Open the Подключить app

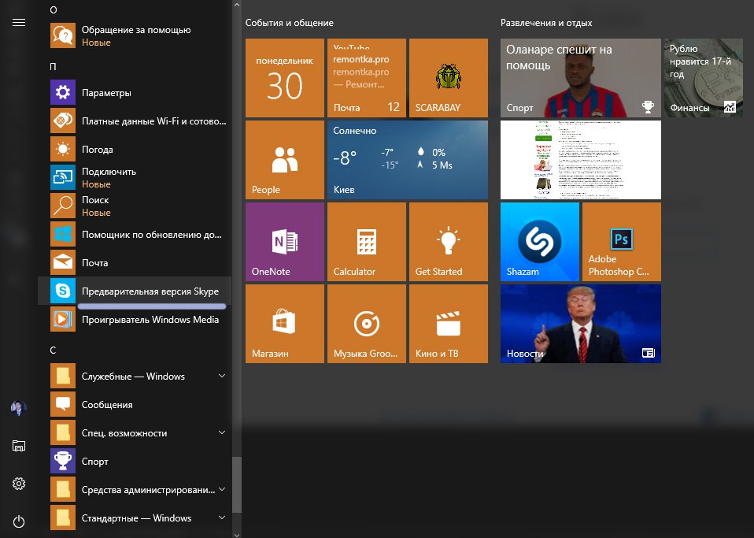click(135, 177)
